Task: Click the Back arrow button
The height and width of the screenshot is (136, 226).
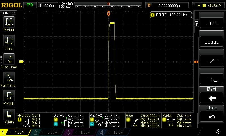Action: [x=212, y=98]
